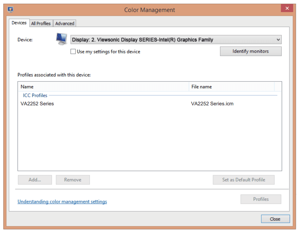Open 'Understanding color management settings' link
Viewport: 304px width, 233px height.
62,202
